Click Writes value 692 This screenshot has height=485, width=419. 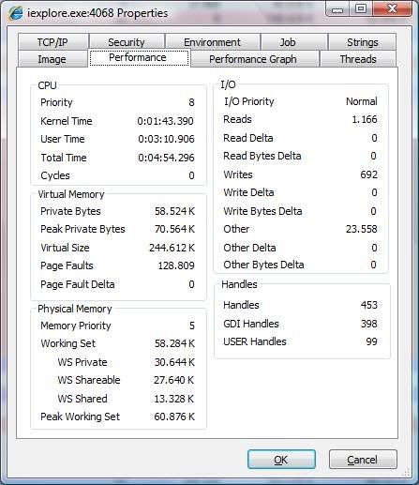[368, 174]
